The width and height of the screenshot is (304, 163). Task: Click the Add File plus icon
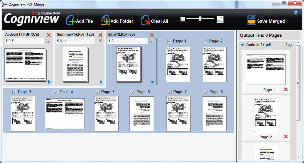point(71,20)
